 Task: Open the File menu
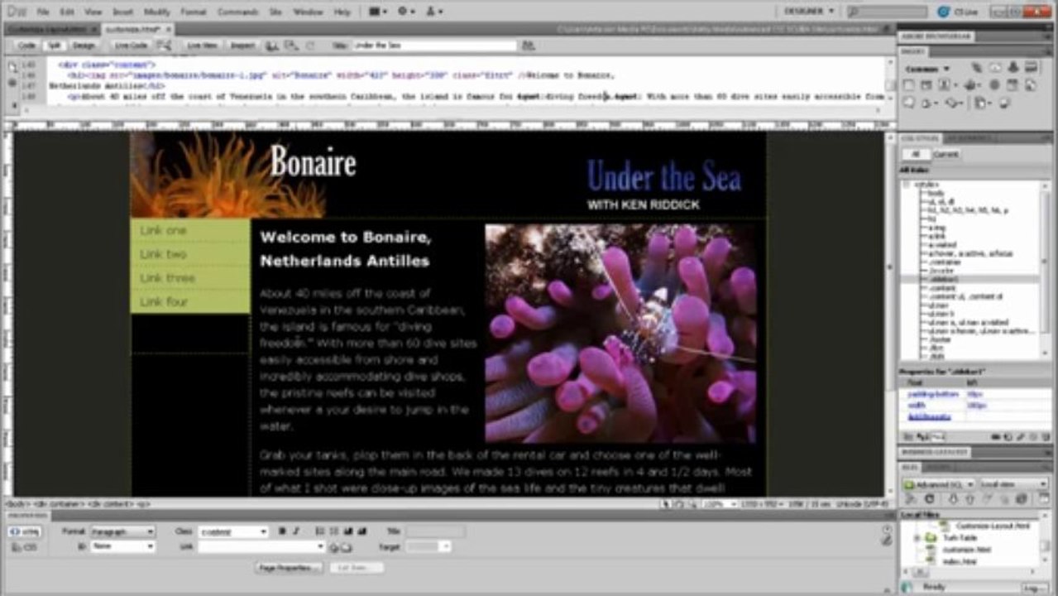click(42, 12)
